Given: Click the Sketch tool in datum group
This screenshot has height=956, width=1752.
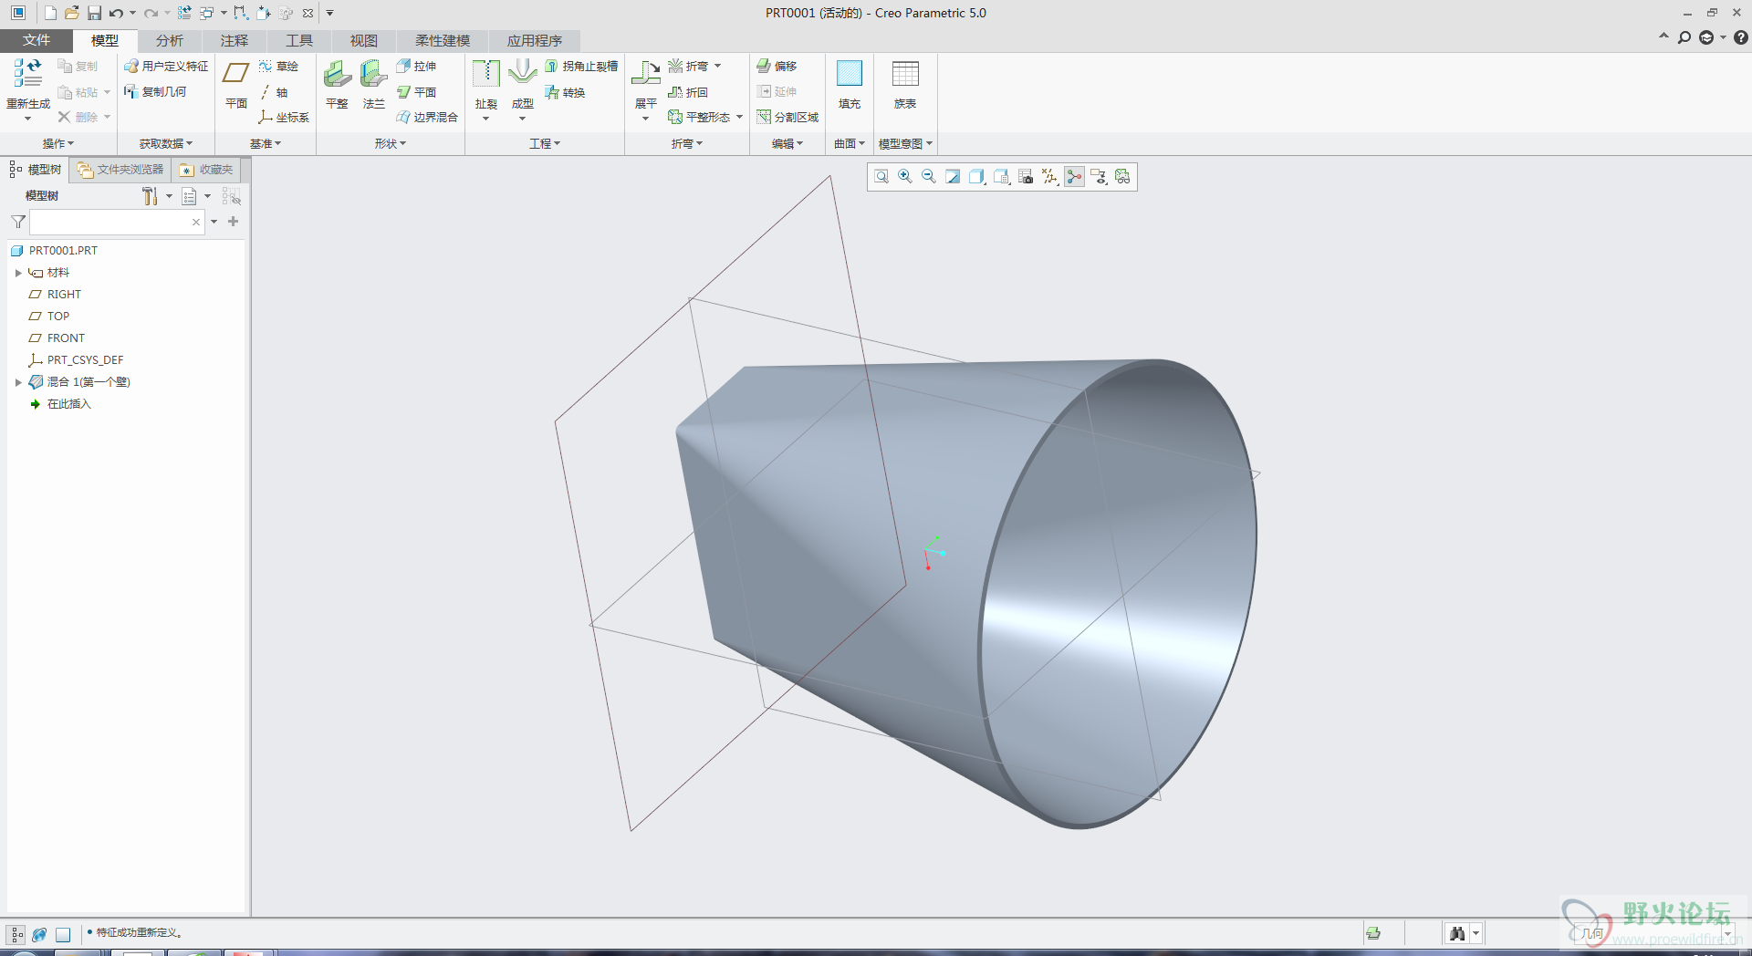Looking at the screenshot, I should (x=278, y=67).
